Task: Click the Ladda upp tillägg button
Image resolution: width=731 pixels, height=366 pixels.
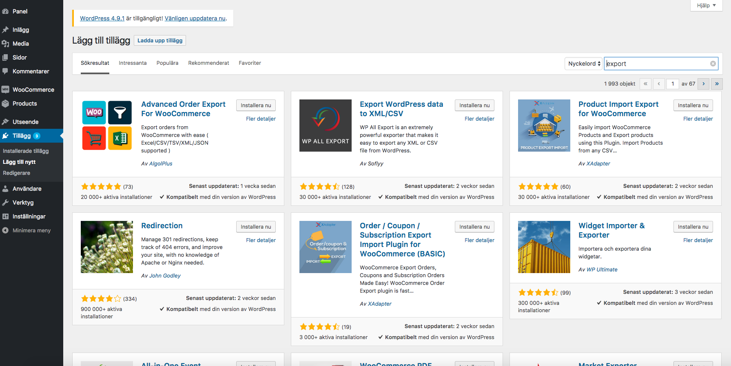Action: [x=160, y=40]
